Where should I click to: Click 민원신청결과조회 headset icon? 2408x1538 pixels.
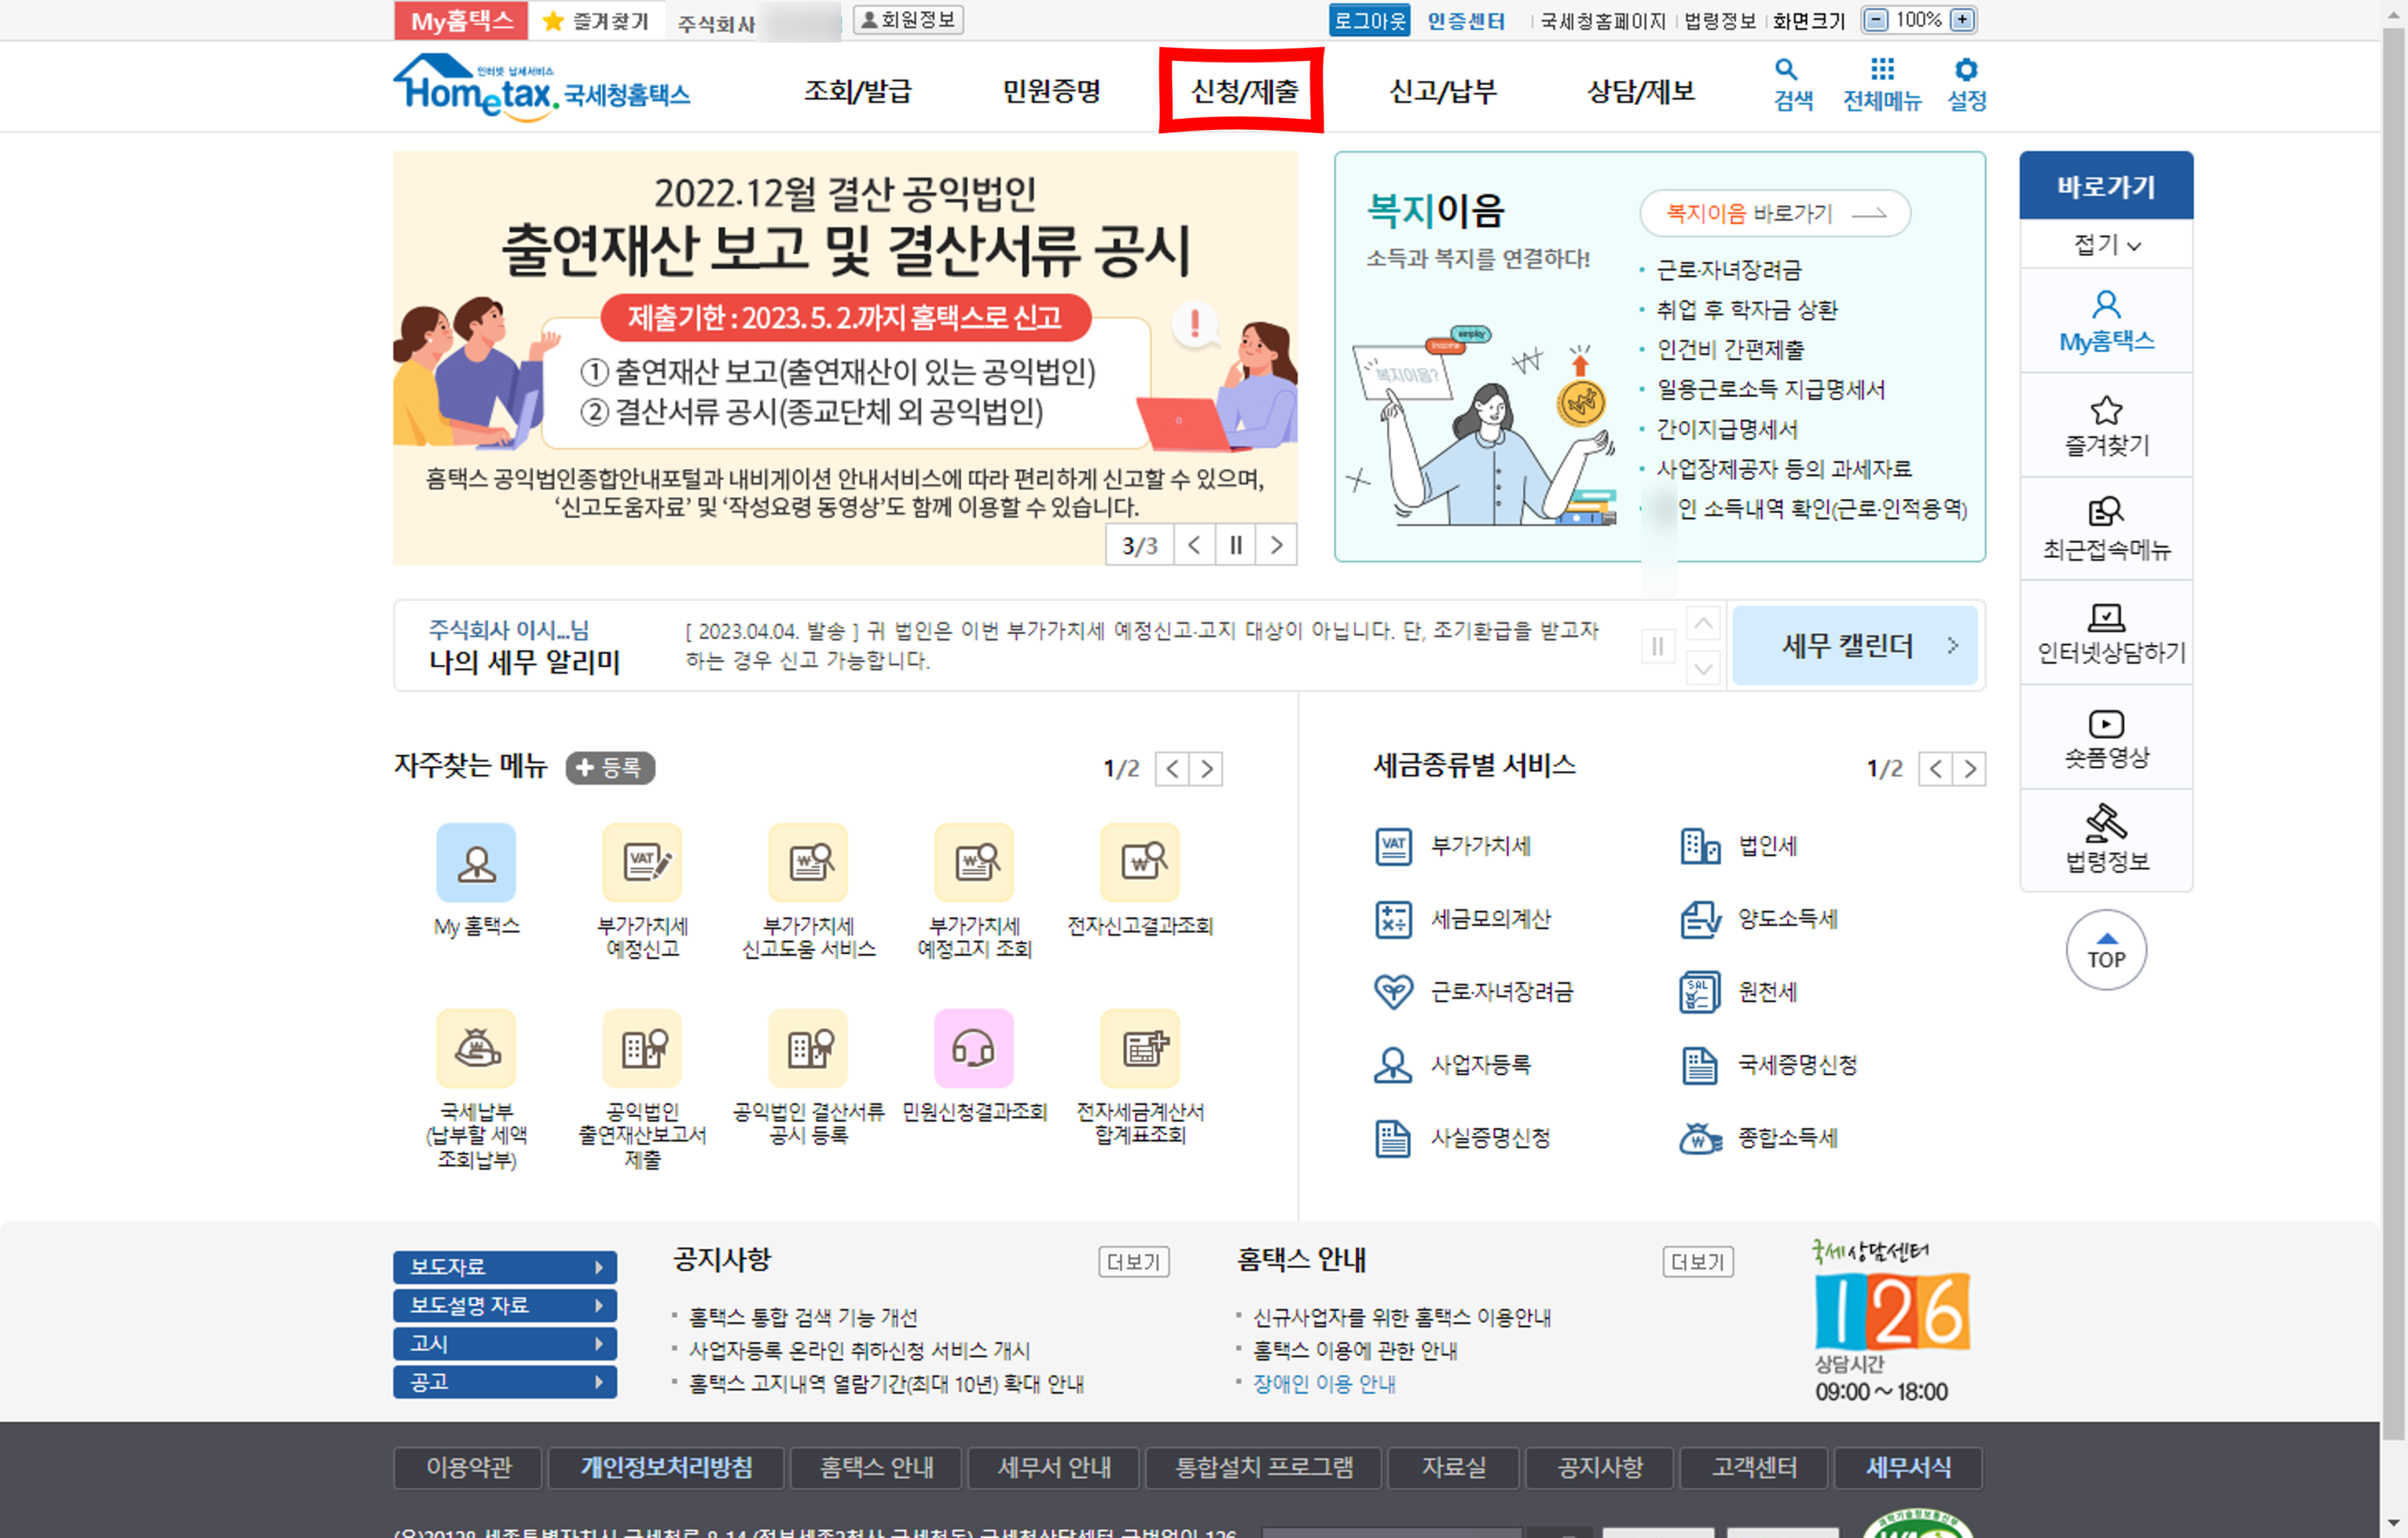973,1049
